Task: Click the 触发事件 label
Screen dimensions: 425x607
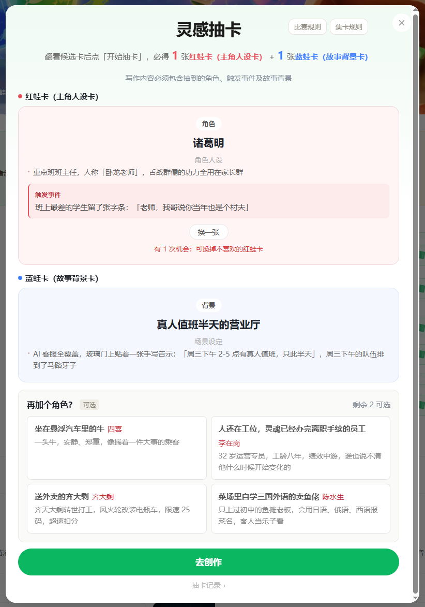Action: click(48, 195)
